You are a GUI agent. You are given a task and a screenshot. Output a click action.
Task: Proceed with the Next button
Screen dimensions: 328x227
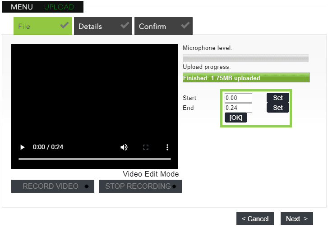(296, 218)
